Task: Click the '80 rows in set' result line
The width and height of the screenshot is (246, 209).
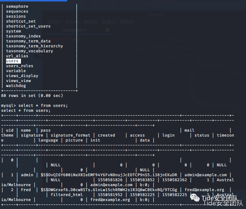Action: pos(32,96)
